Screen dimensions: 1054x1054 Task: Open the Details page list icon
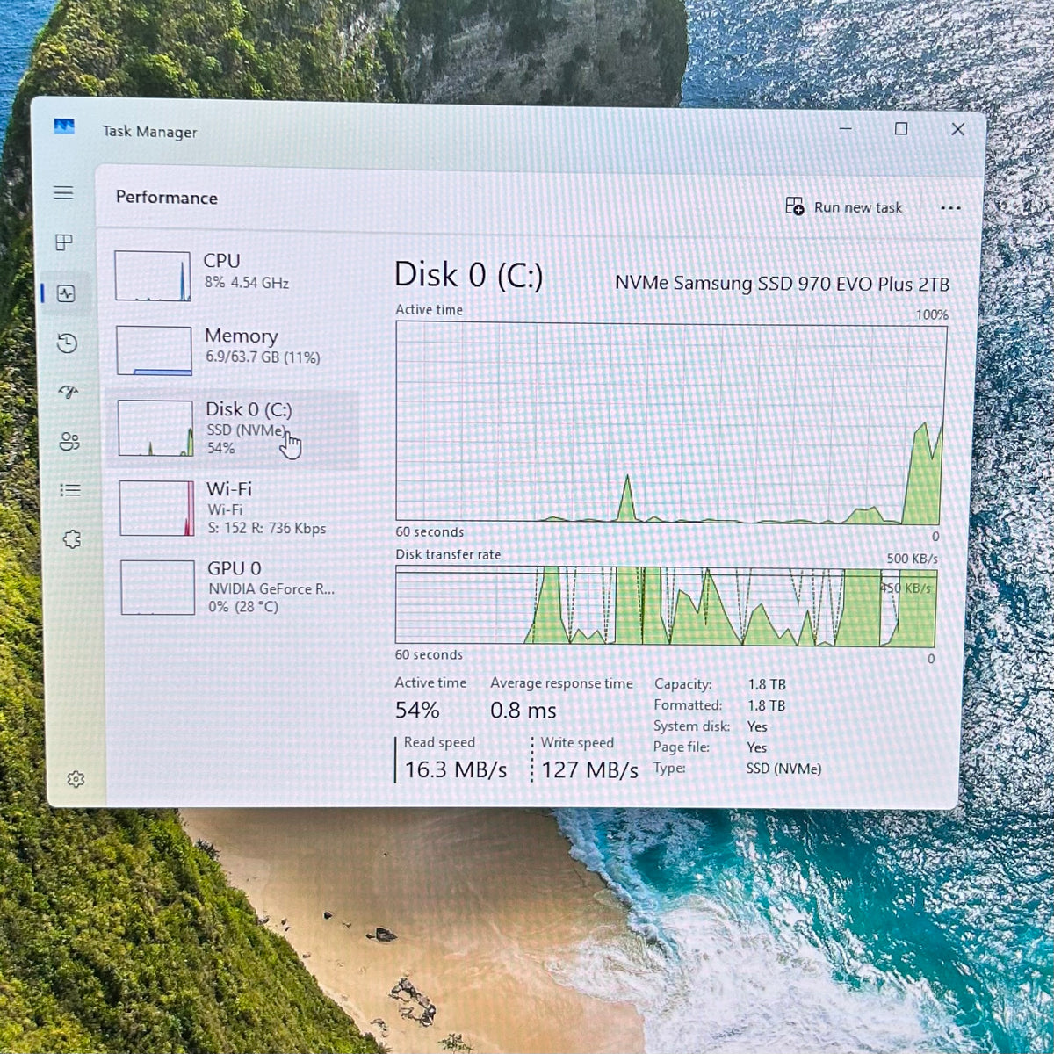[x=70, y=490]
